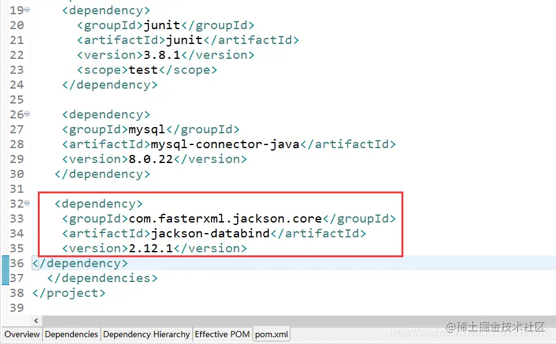Click jackson-databind artifactId text
Screen dimensions: 556x344
click(x=210, y=234)
